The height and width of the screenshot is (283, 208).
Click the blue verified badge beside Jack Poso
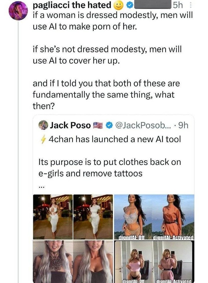(109, 125)
